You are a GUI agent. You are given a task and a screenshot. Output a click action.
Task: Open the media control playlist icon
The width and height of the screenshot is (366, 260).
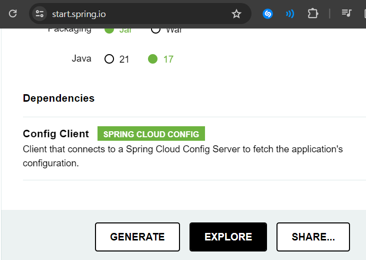pos(346,13)
